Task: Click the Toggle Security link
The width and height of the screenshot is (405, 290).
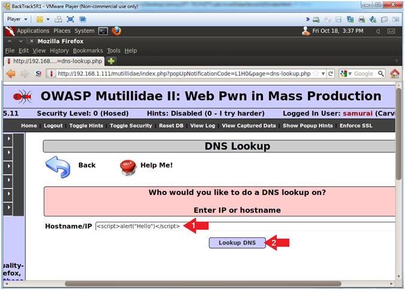Action: click(x=131, y=126)
